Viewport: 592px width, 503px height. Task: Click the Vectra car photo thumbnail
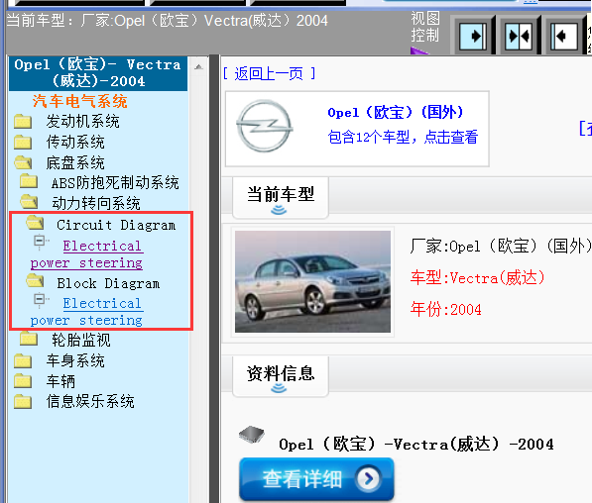[312, 281]
